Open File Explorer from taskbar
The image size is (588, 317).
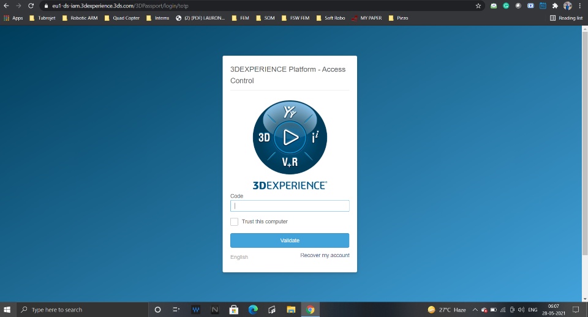(291, 310)
